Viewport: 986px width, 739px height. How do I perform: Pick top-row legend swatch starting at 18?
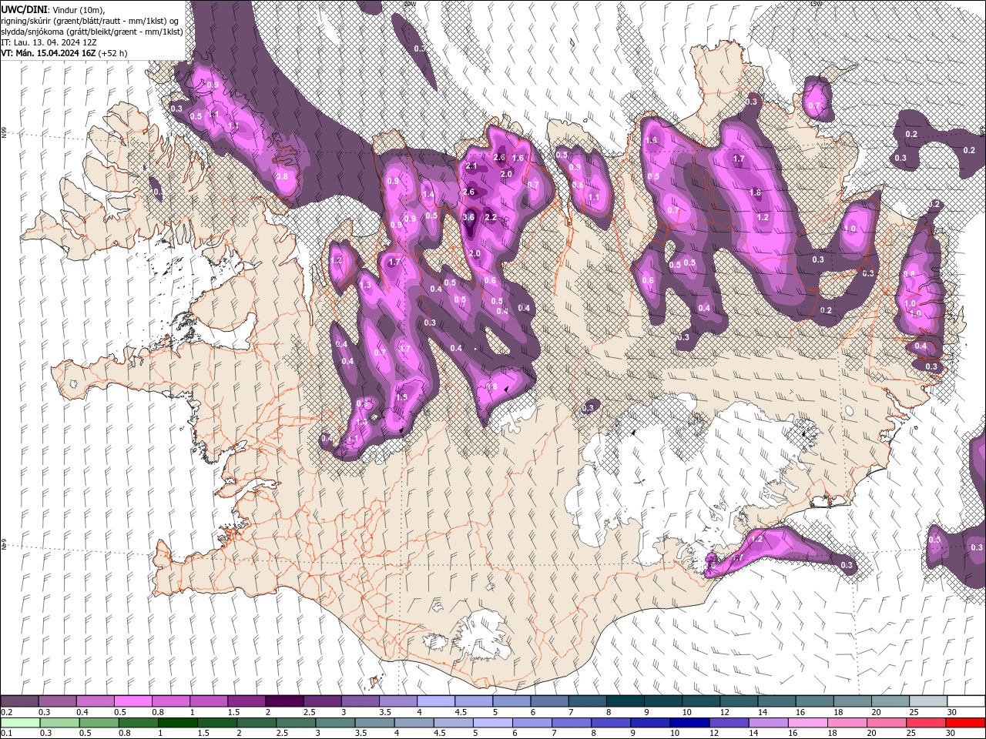point(854,701)
